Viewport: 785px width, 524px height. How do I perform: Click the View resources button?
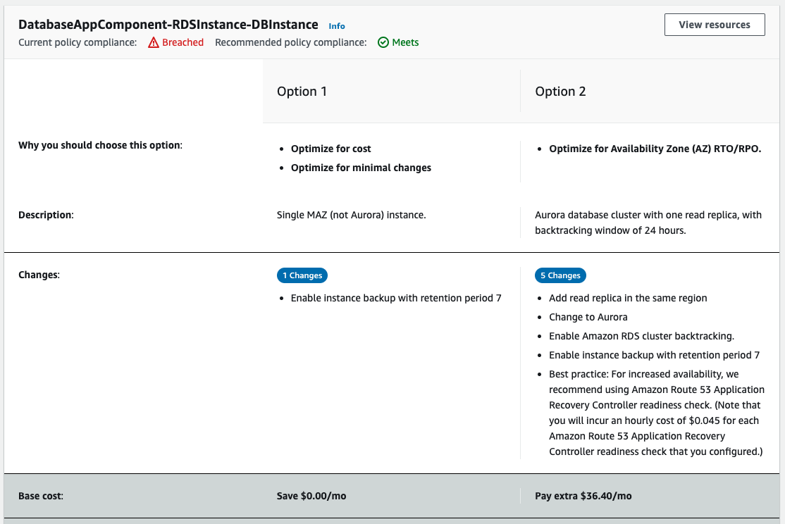[714, 24]
